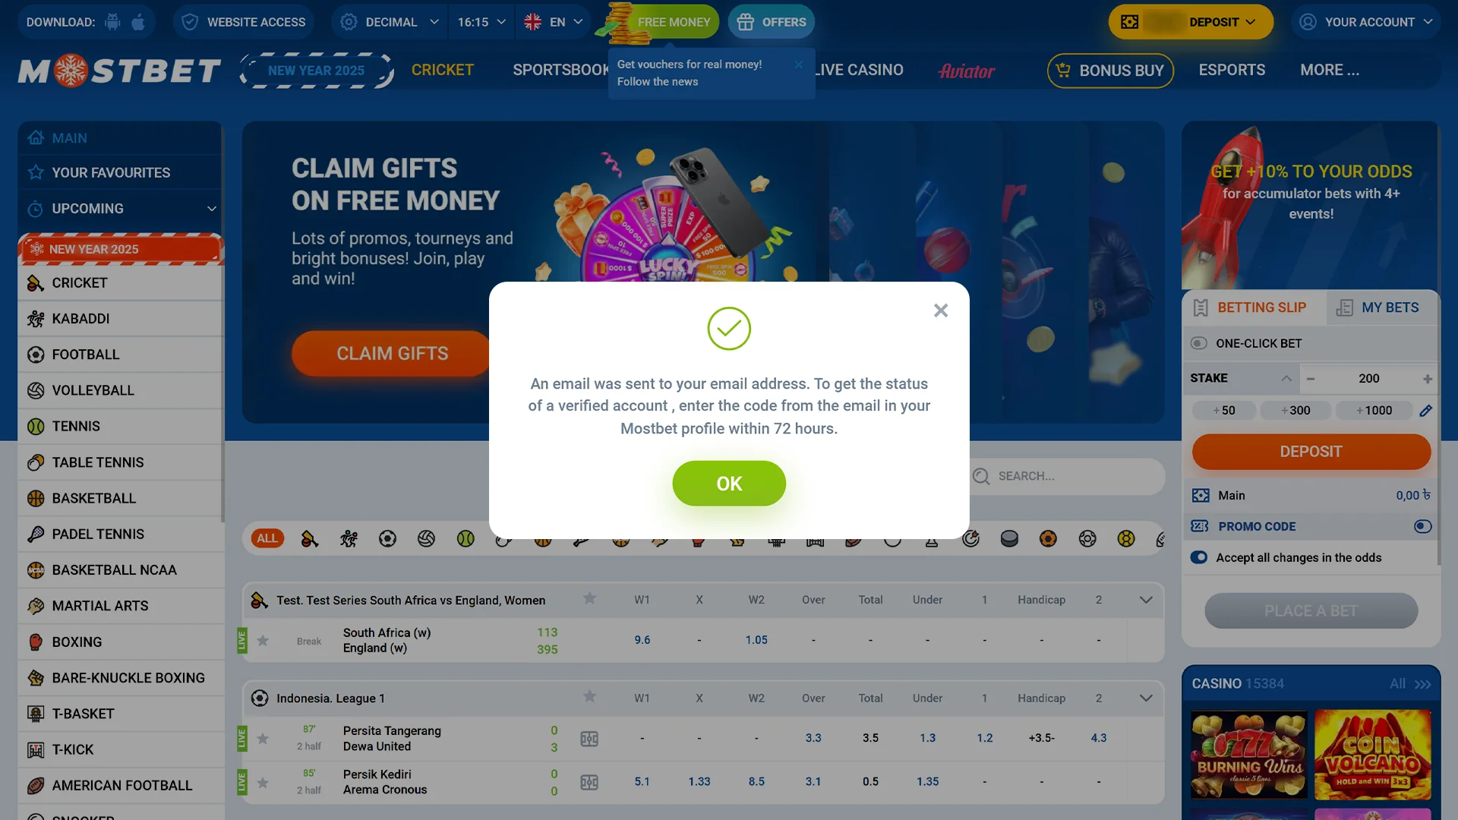Viewport: 1458px width, 820px height.
Task: Click OK to dismiss verification email dialog
Action: (729, 483)
